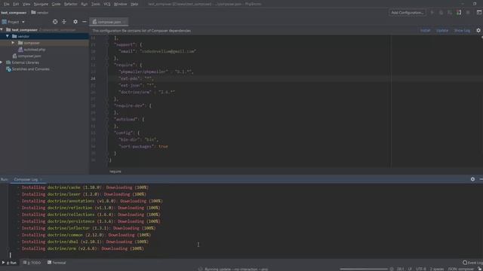Image resolution: width=483 pixels, height=271 pixels.
Task: Open the Help menu
Action: [134, 4]
